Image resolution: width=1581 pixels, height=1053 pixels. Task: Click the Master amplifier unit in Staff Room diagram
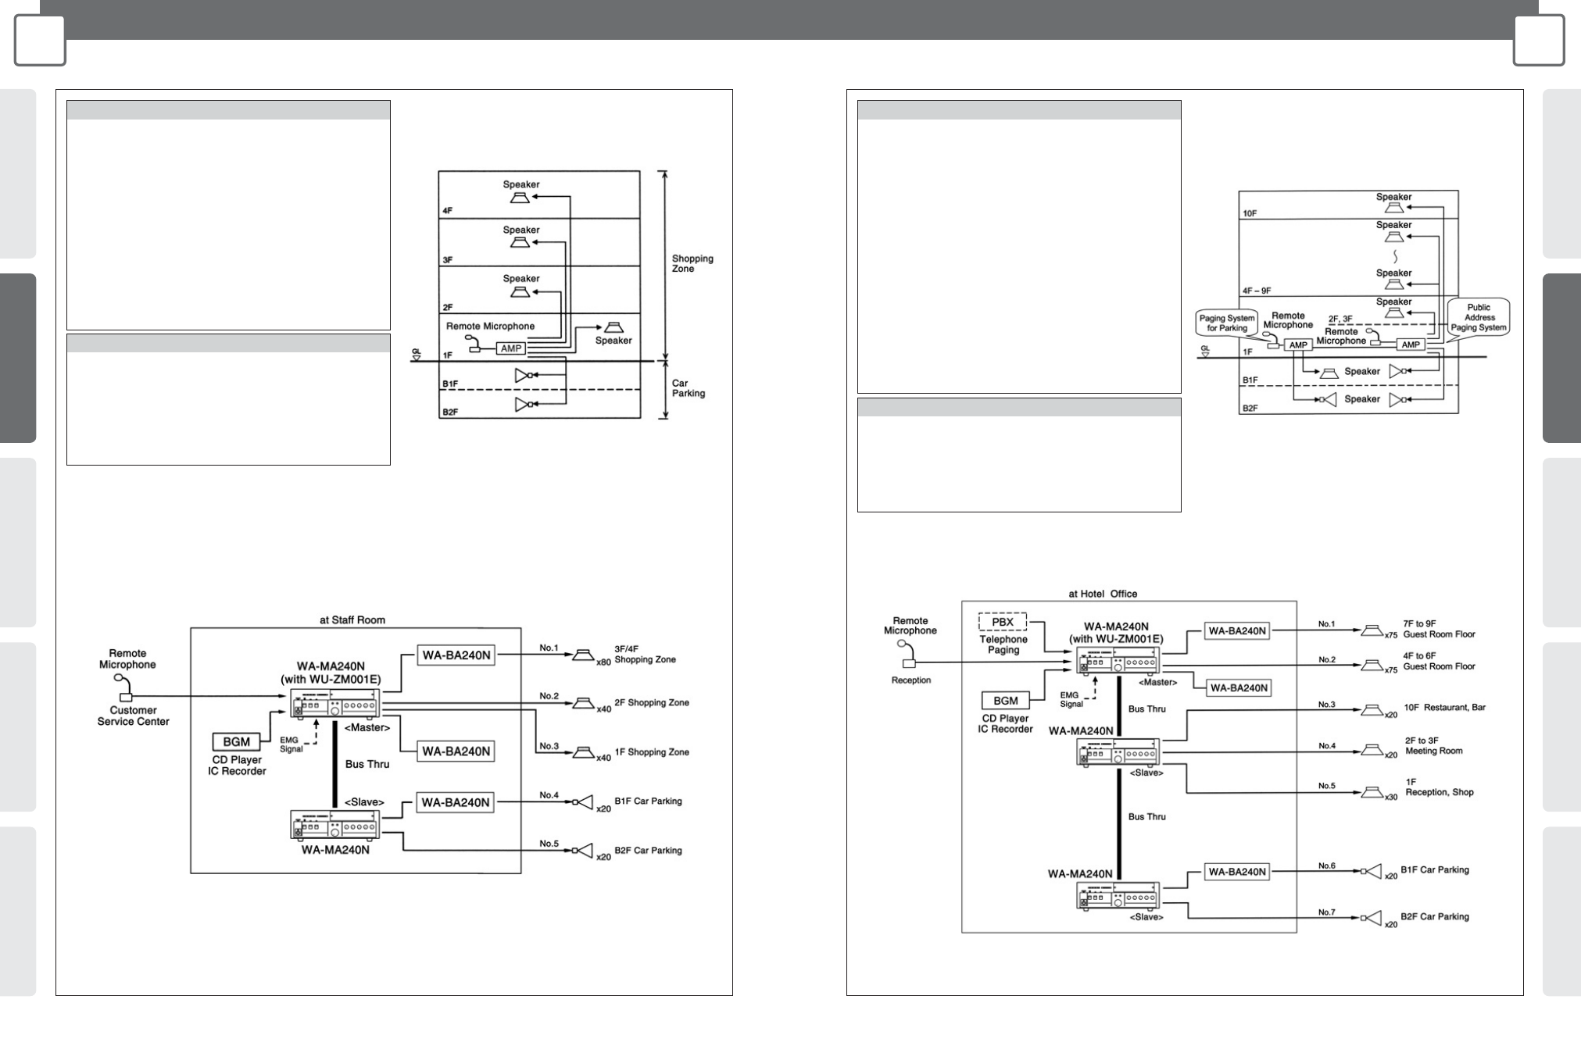point(335,703)
